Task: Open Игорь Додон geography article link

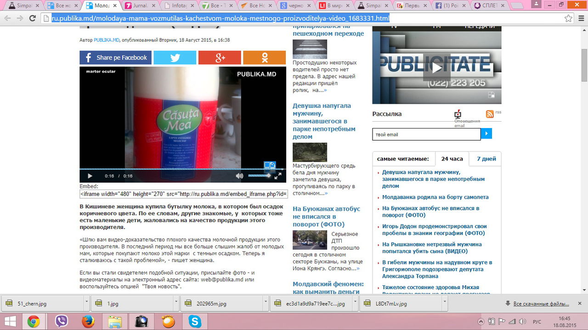Action: [x=435, y=229]
